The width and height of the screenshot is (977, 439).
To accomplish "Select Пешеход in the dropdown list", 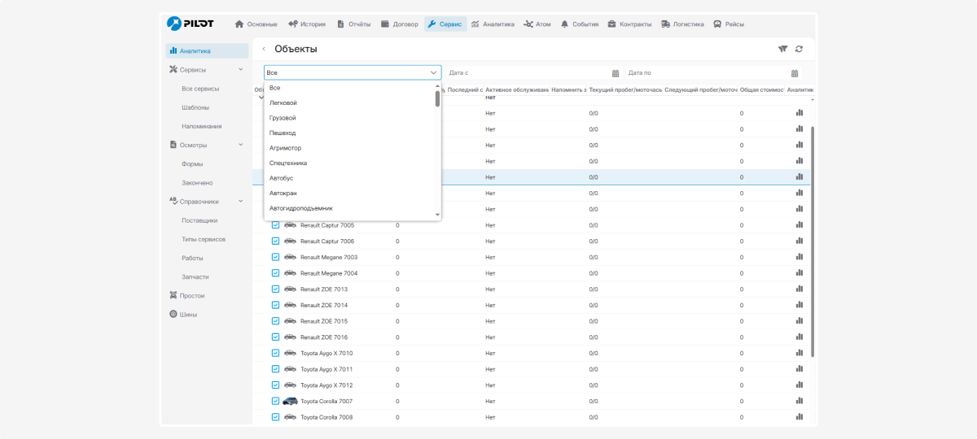I will (x=353, y=133).
